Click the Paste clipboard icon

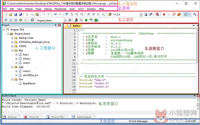tap(37, 14)
